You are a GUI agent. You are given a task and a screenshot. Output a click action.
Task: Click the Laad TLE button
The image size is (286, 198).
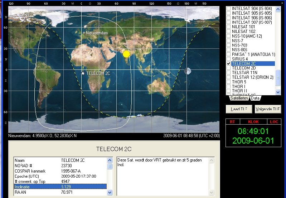click(239, 109)
